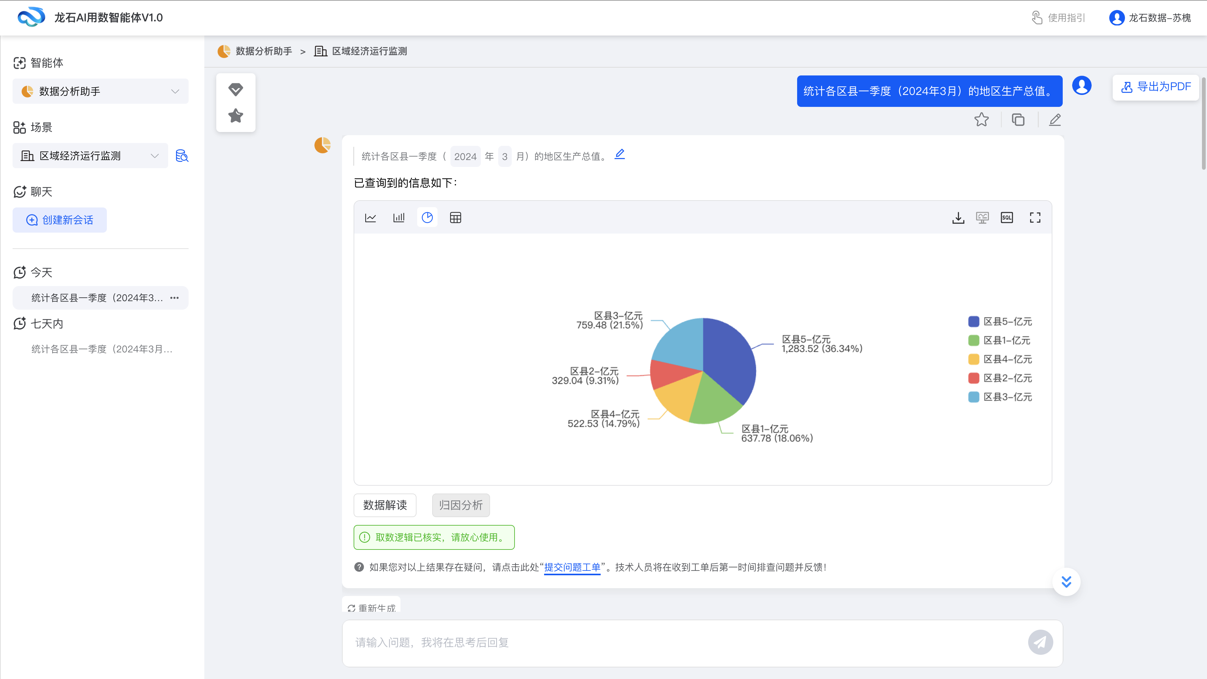View the SQL statement behind the chart

pos(1006,218)
